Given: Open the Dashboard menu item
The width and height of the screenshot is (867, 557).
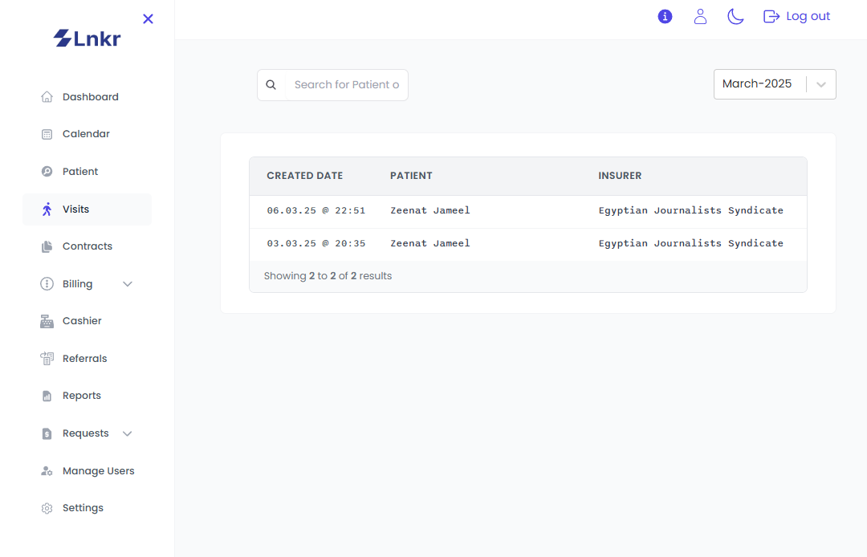Looking at the screenshot, I should coord(87,97).
